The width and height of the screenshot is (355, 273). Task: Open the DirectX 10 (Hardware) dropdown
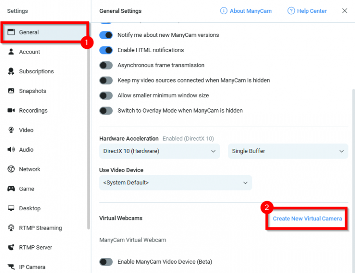159,151
